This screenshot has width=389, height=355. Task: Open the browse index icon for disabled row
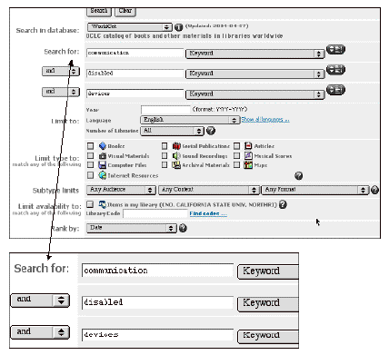tap(335, 70)
